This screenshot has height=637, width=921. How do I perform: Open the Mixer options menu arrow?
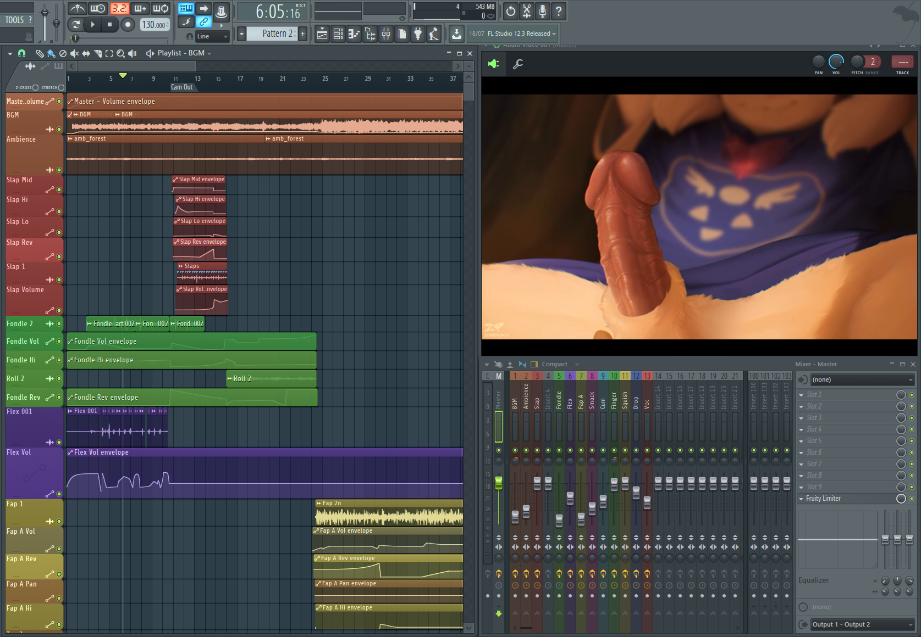coord(487,364)
